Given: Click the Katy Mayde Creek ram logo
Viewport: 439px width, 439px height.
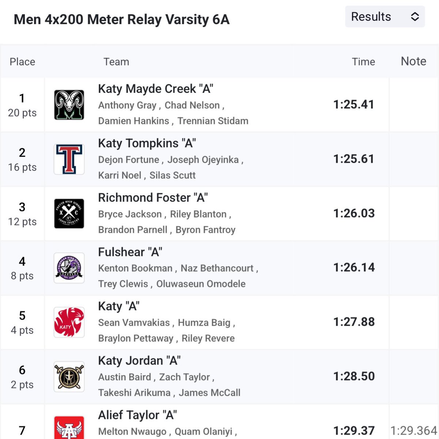Looking at the screenshot, I should (x=69, y=105).
